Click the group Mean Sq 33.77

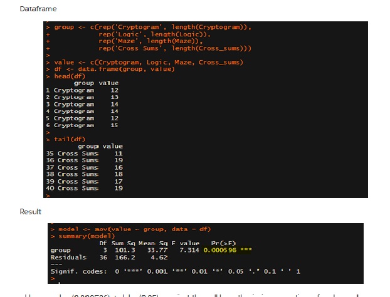click(157, 250)
